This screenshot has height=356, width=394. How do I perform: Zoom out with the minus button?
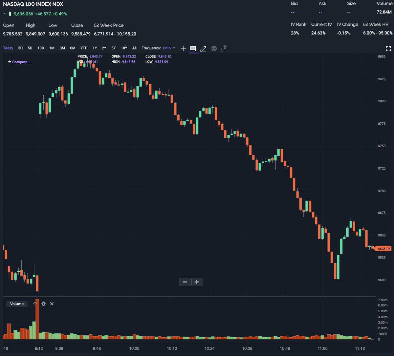click(185, 282)
